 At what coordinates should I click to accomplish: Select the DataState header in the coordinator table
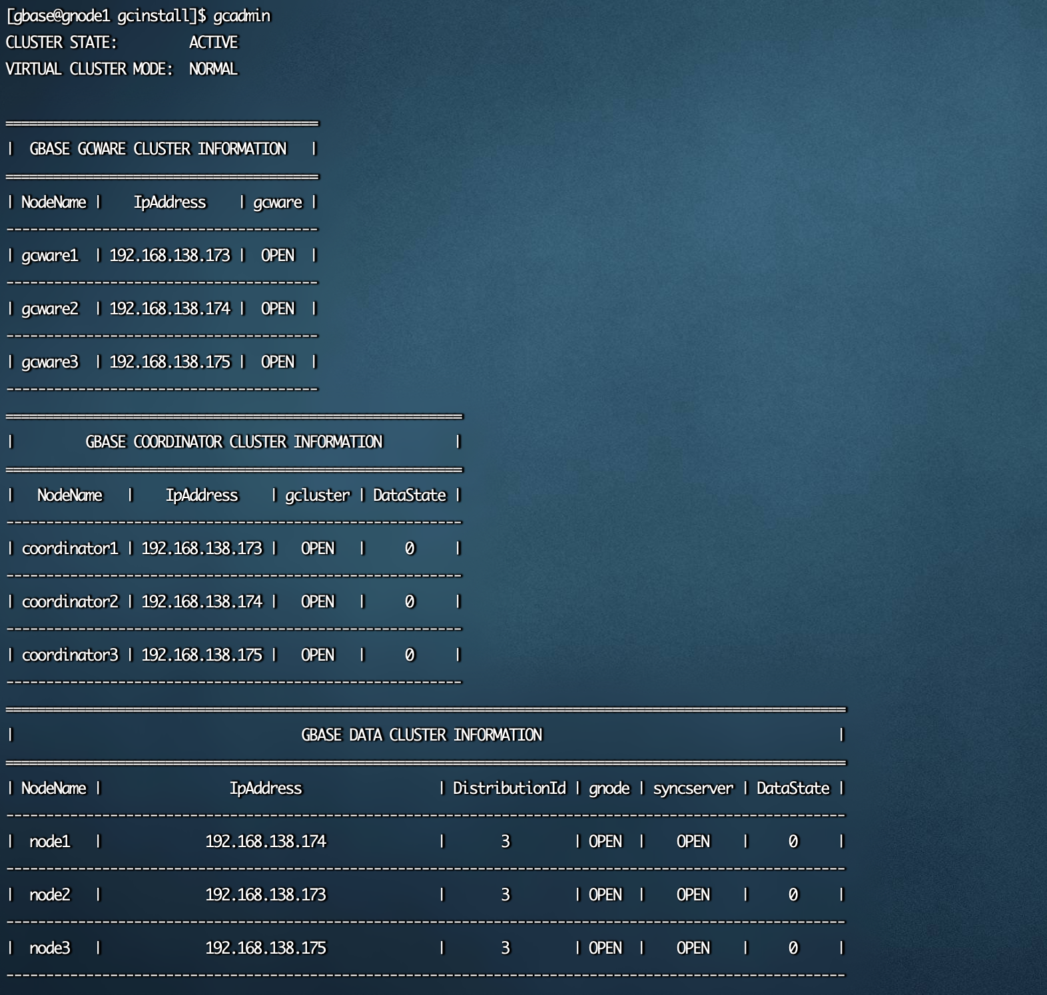click(x=410, y=496)
